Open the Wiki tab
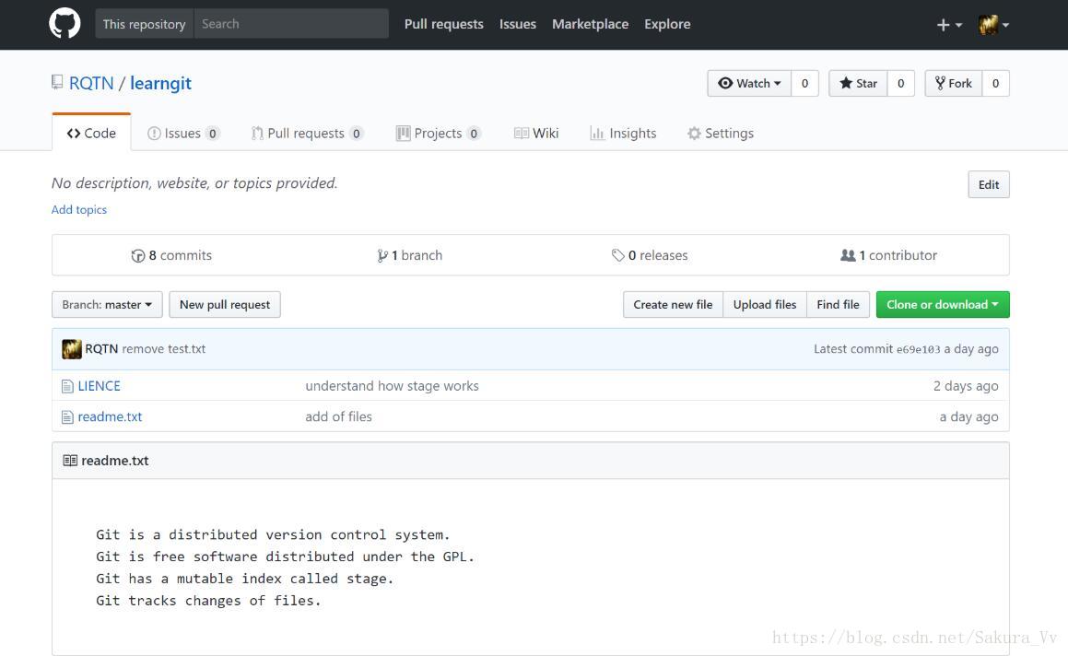The image size is (1068, 656). [x=536, y=134]
